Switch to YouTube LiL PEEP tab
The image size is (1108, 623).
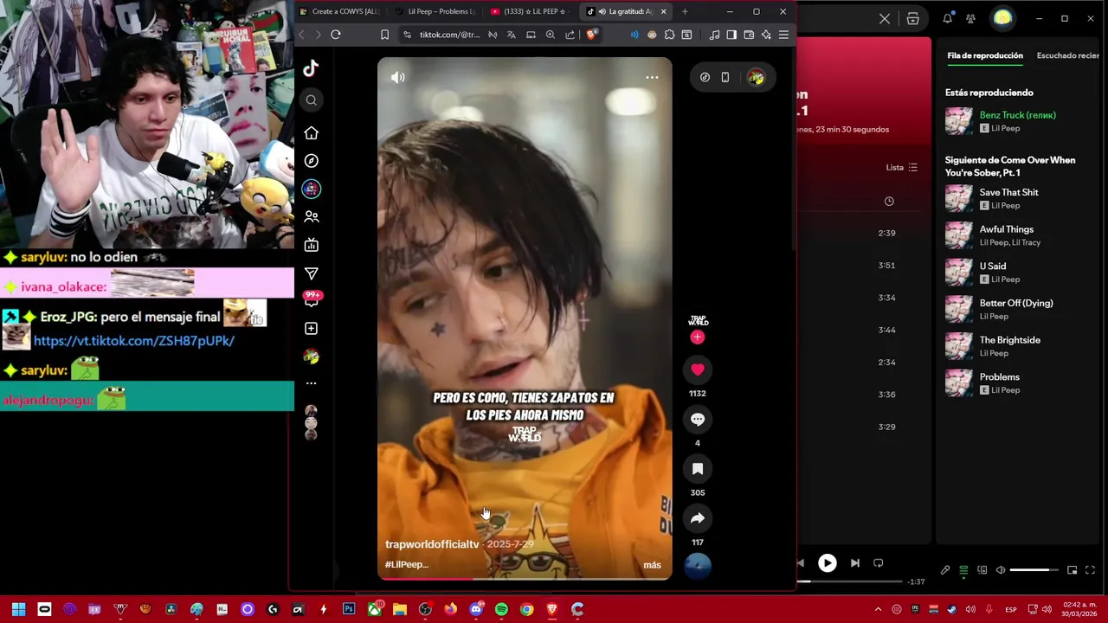point(530,11)
